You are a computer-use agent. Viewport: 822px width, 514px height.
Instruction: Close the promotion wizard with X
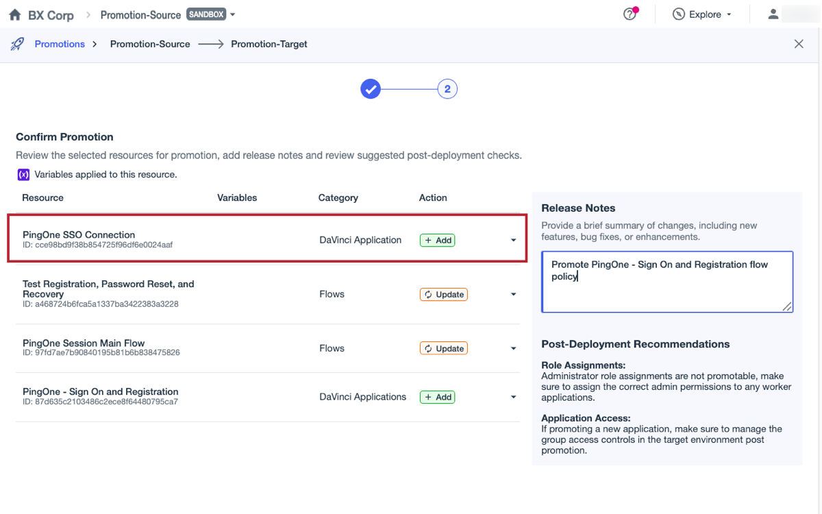799,44
